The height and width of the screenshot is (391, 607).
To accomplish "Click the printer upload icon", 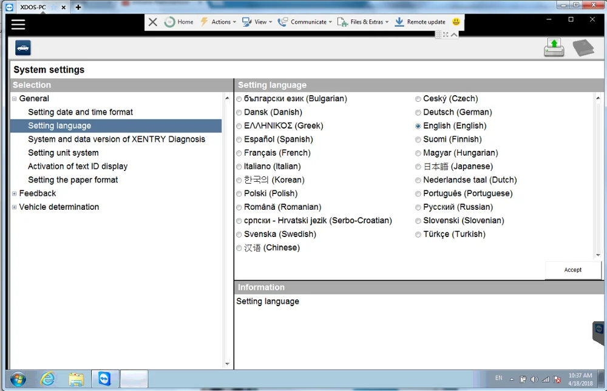I will point(554,48).
